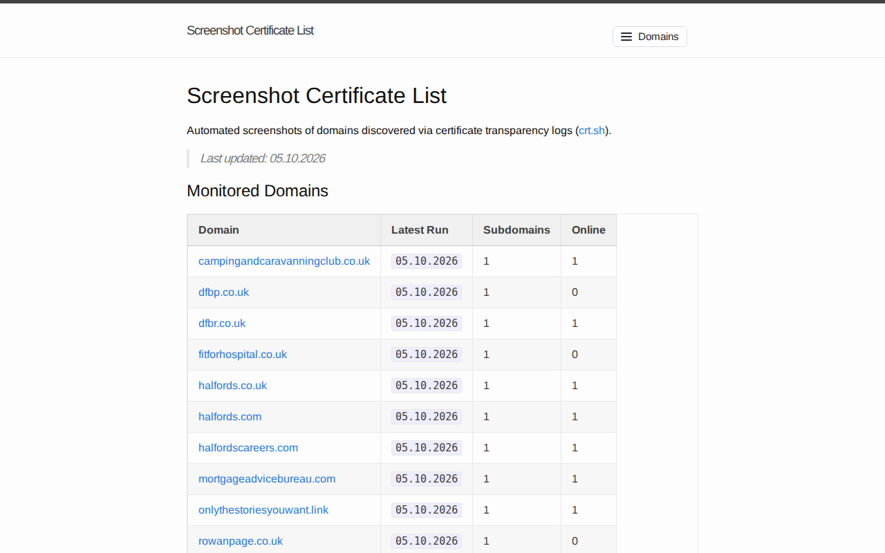Open halfords.co.uk domain link
885x553 pixels.
click(232, 386)
